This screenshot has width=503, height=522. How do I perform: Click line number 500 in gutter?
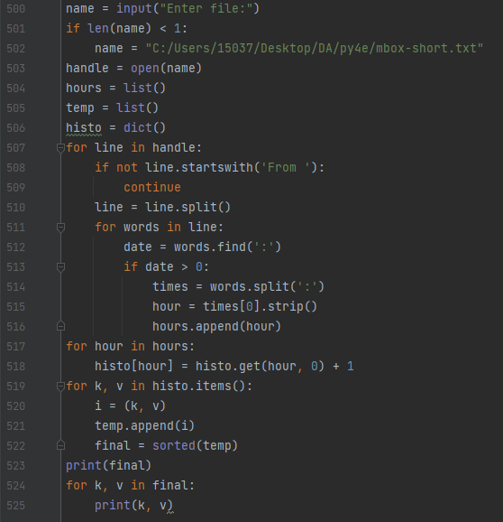pyautogui.click(x=16, y=9)
